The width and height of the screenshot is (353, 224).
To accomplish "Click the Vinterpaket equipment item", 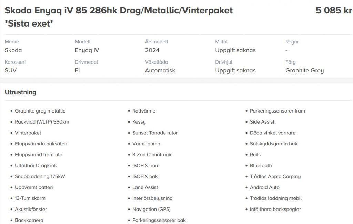I will [x=28, y=133].
